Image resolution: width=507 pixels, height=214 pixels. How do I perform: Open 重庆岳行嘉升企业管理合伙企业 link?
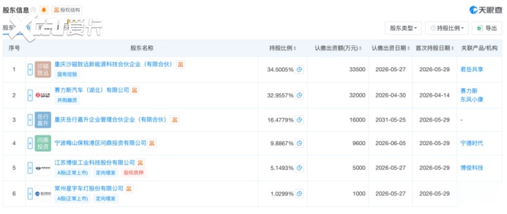click(x=111, y=119)
